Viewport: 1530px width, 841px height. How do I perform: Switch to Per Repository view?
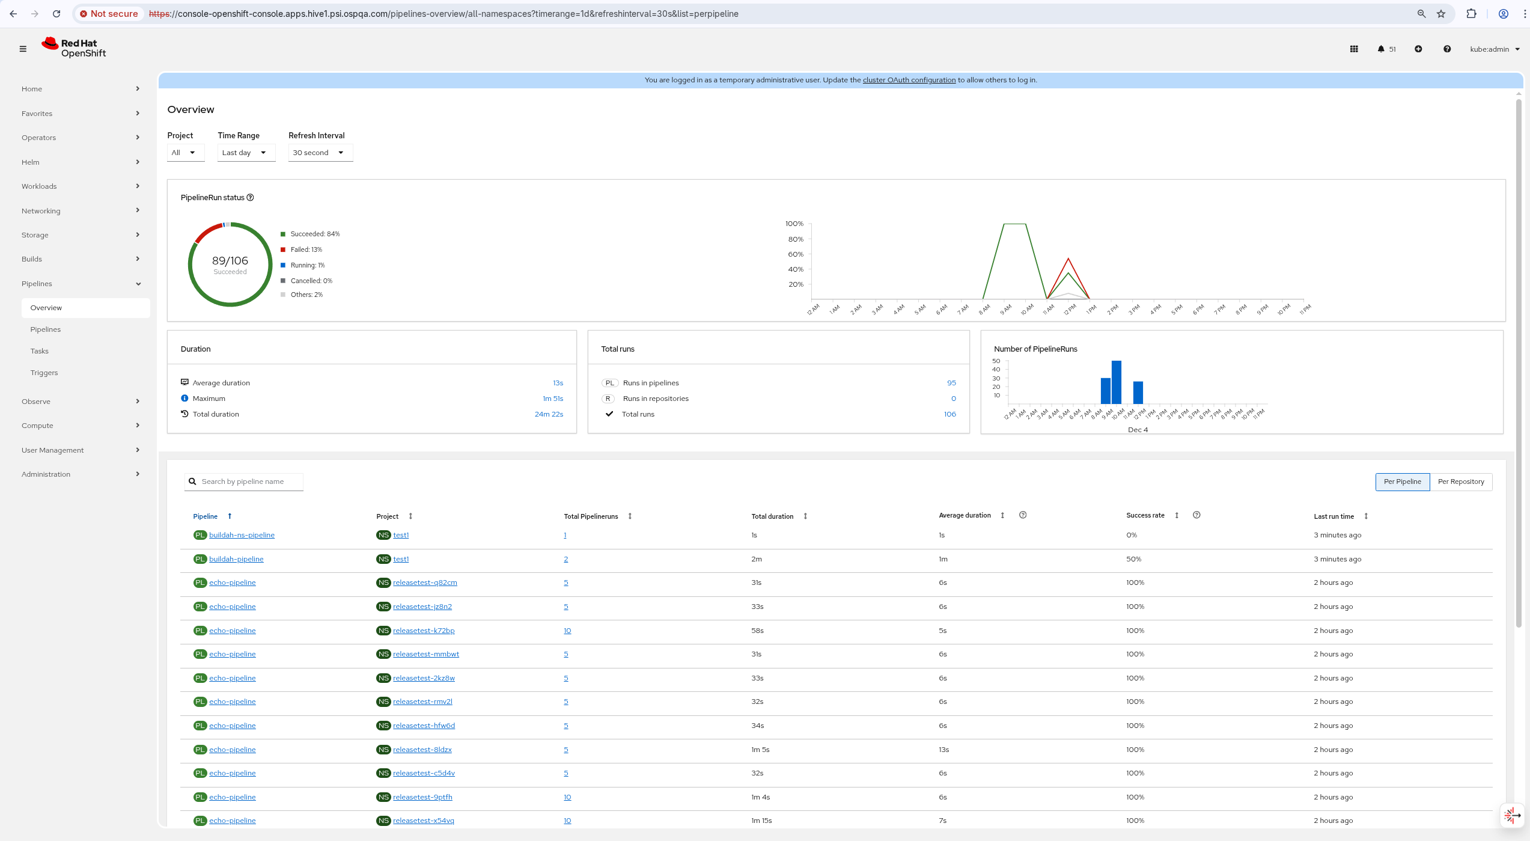click(1461, 482)
